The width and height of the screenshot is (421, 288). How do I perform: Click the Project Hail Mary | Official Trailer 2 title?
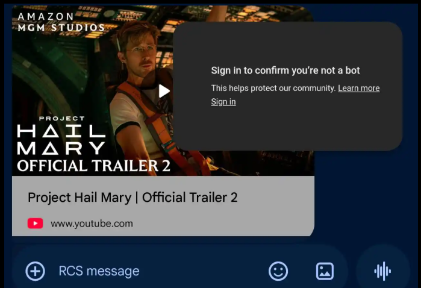point(133,198)
